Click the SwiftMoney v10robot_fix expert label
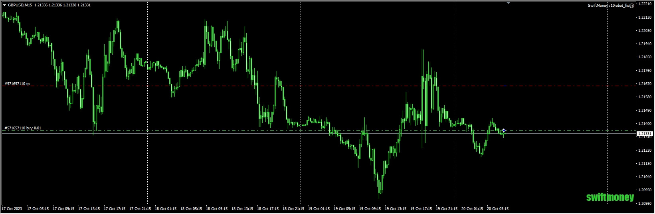655x214 pixels. (x=608, y=6)
